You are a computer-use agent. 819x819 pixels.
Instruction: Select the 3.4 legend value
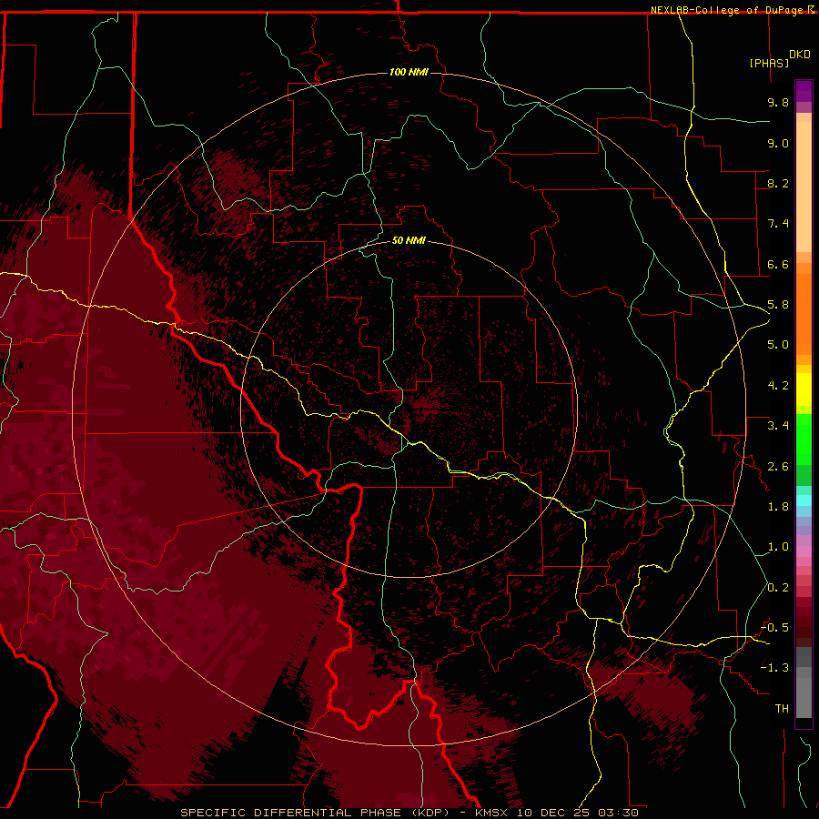[x=778, y=426]
